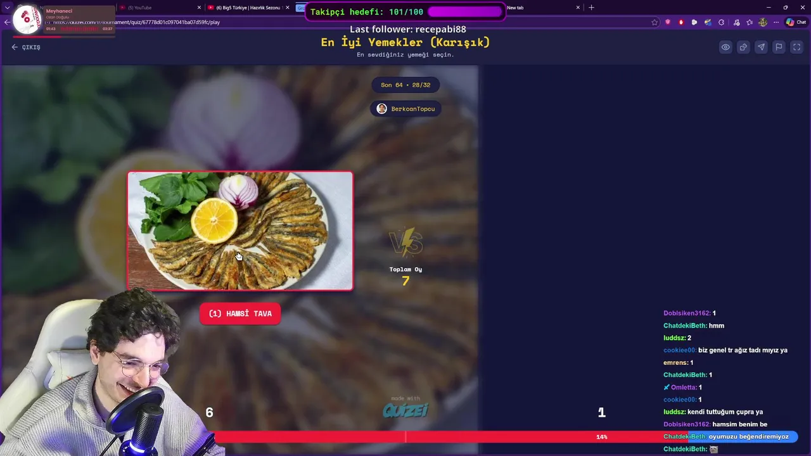Viewport: 811px width, 456px height.
Task: Click chat message 'hmm' from ChatdekiBeth
Action: click(716, 326)
